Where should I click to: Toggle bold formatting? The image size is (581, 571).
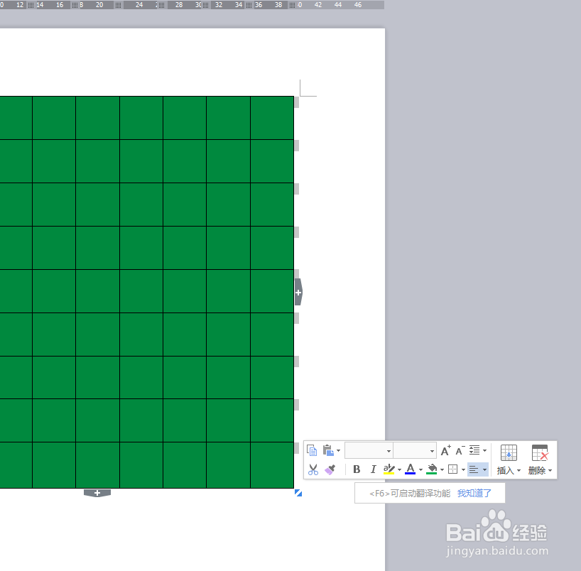[357, 469]
